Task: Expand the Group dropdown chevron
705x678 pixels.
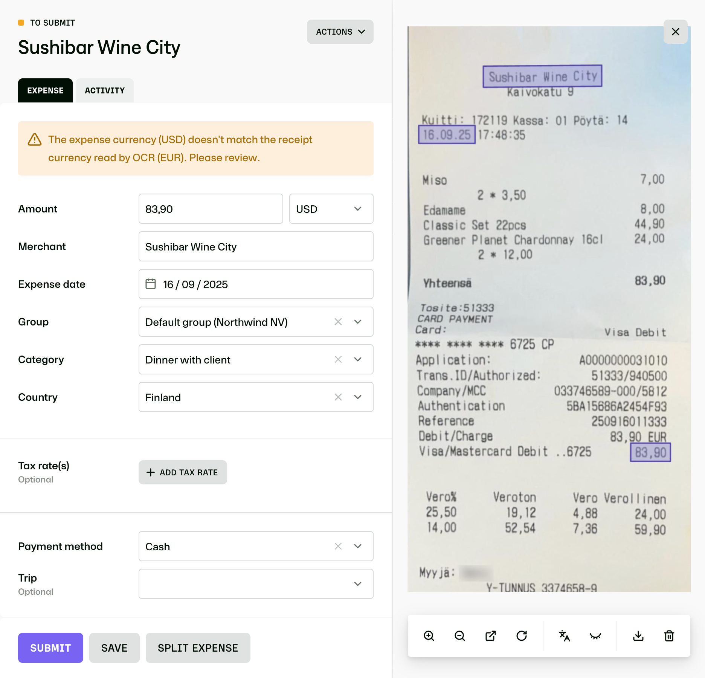Action: pyautogui.click(x=358, y=322)
